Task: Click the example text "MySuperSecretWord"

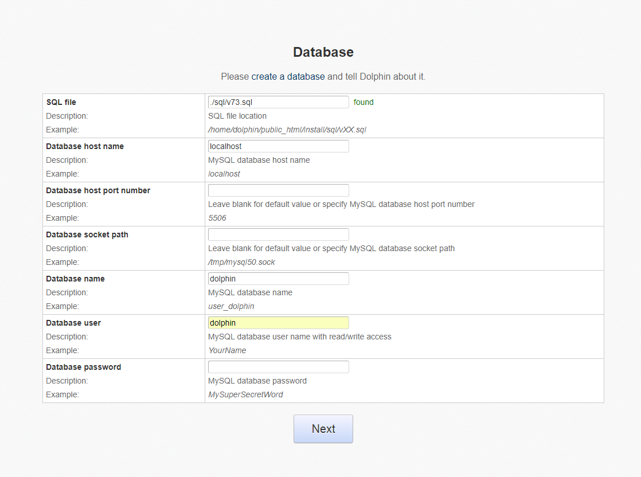Action: click(x=245, y=394)
